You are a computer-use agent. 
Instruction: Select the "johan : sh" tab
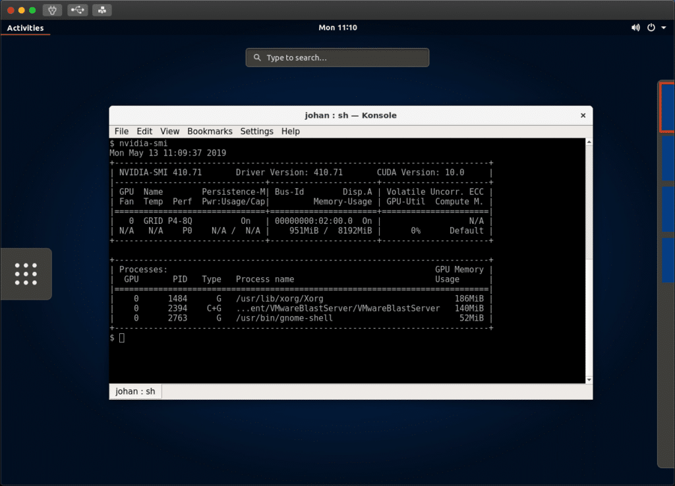click(x=135, y=391)
